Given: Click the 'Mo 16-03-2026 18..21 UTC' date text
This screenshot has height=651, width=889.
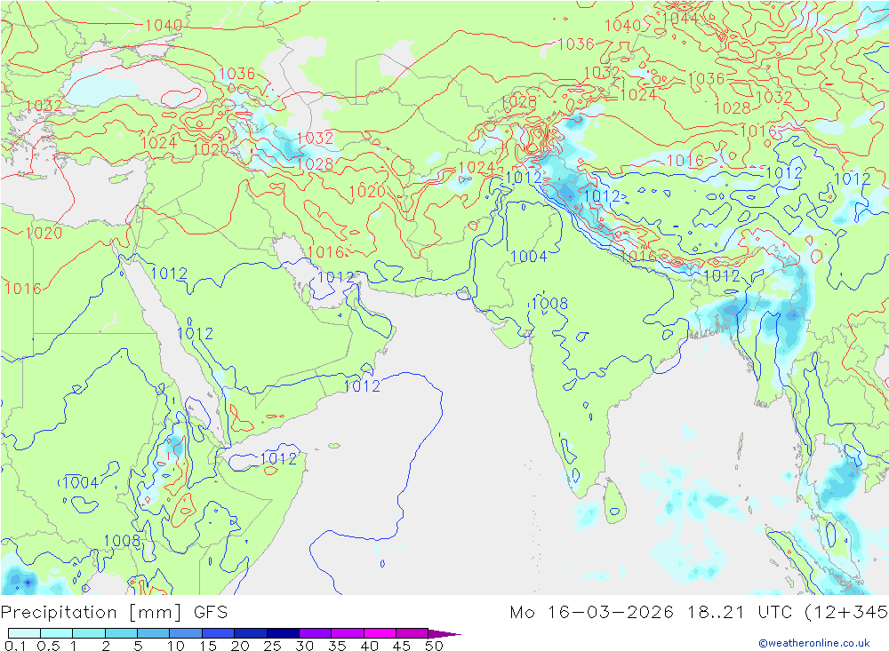Looking at the screenshot, I should click(653, 613).
